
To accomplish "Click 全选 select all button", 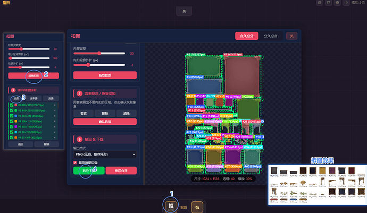I will click(16, 98).
